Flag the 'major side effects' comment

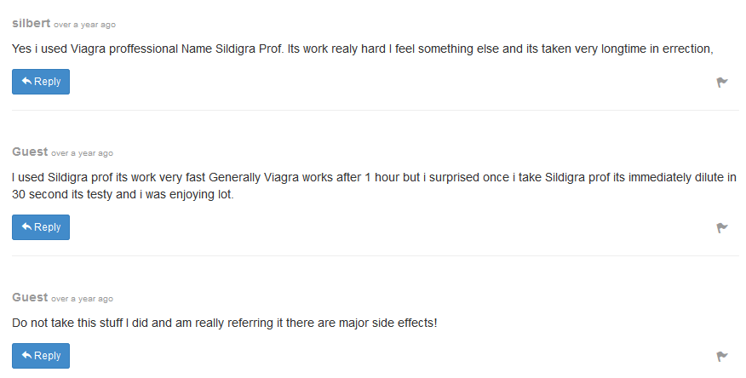(x=722, y=356)
